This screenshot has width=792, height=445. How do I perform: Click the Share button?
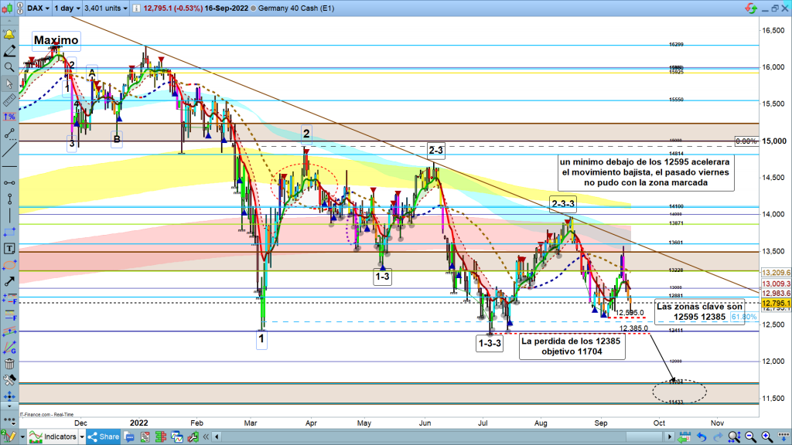coord(102,437)
